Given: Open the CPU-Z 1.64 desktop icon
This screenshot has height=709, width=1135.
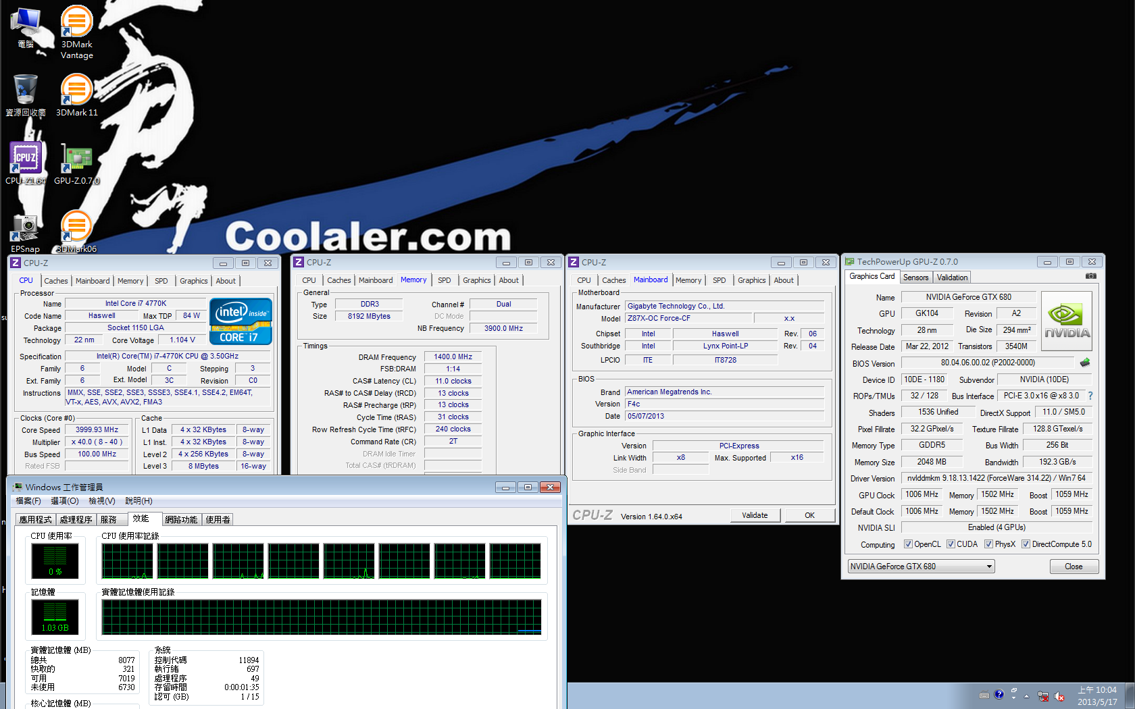Looking at the screenshot, I should coord(26,163).
